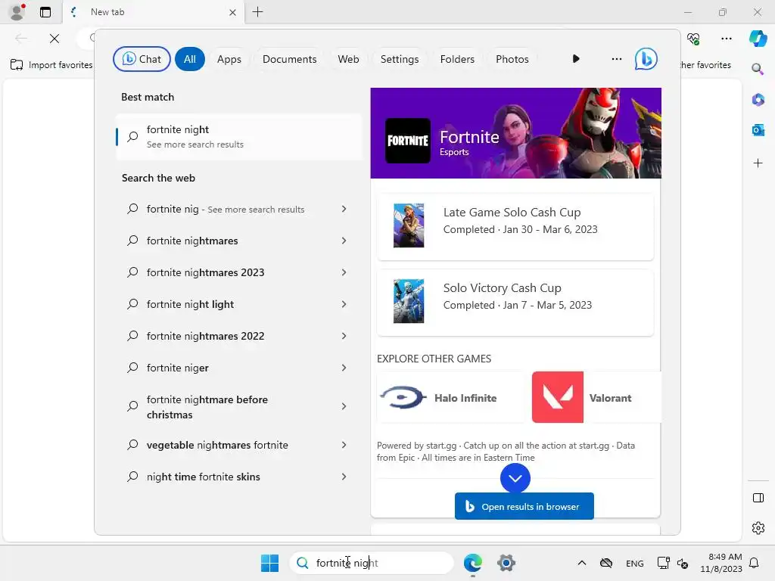Switch to the Folders filter tab

coord(457,59)
